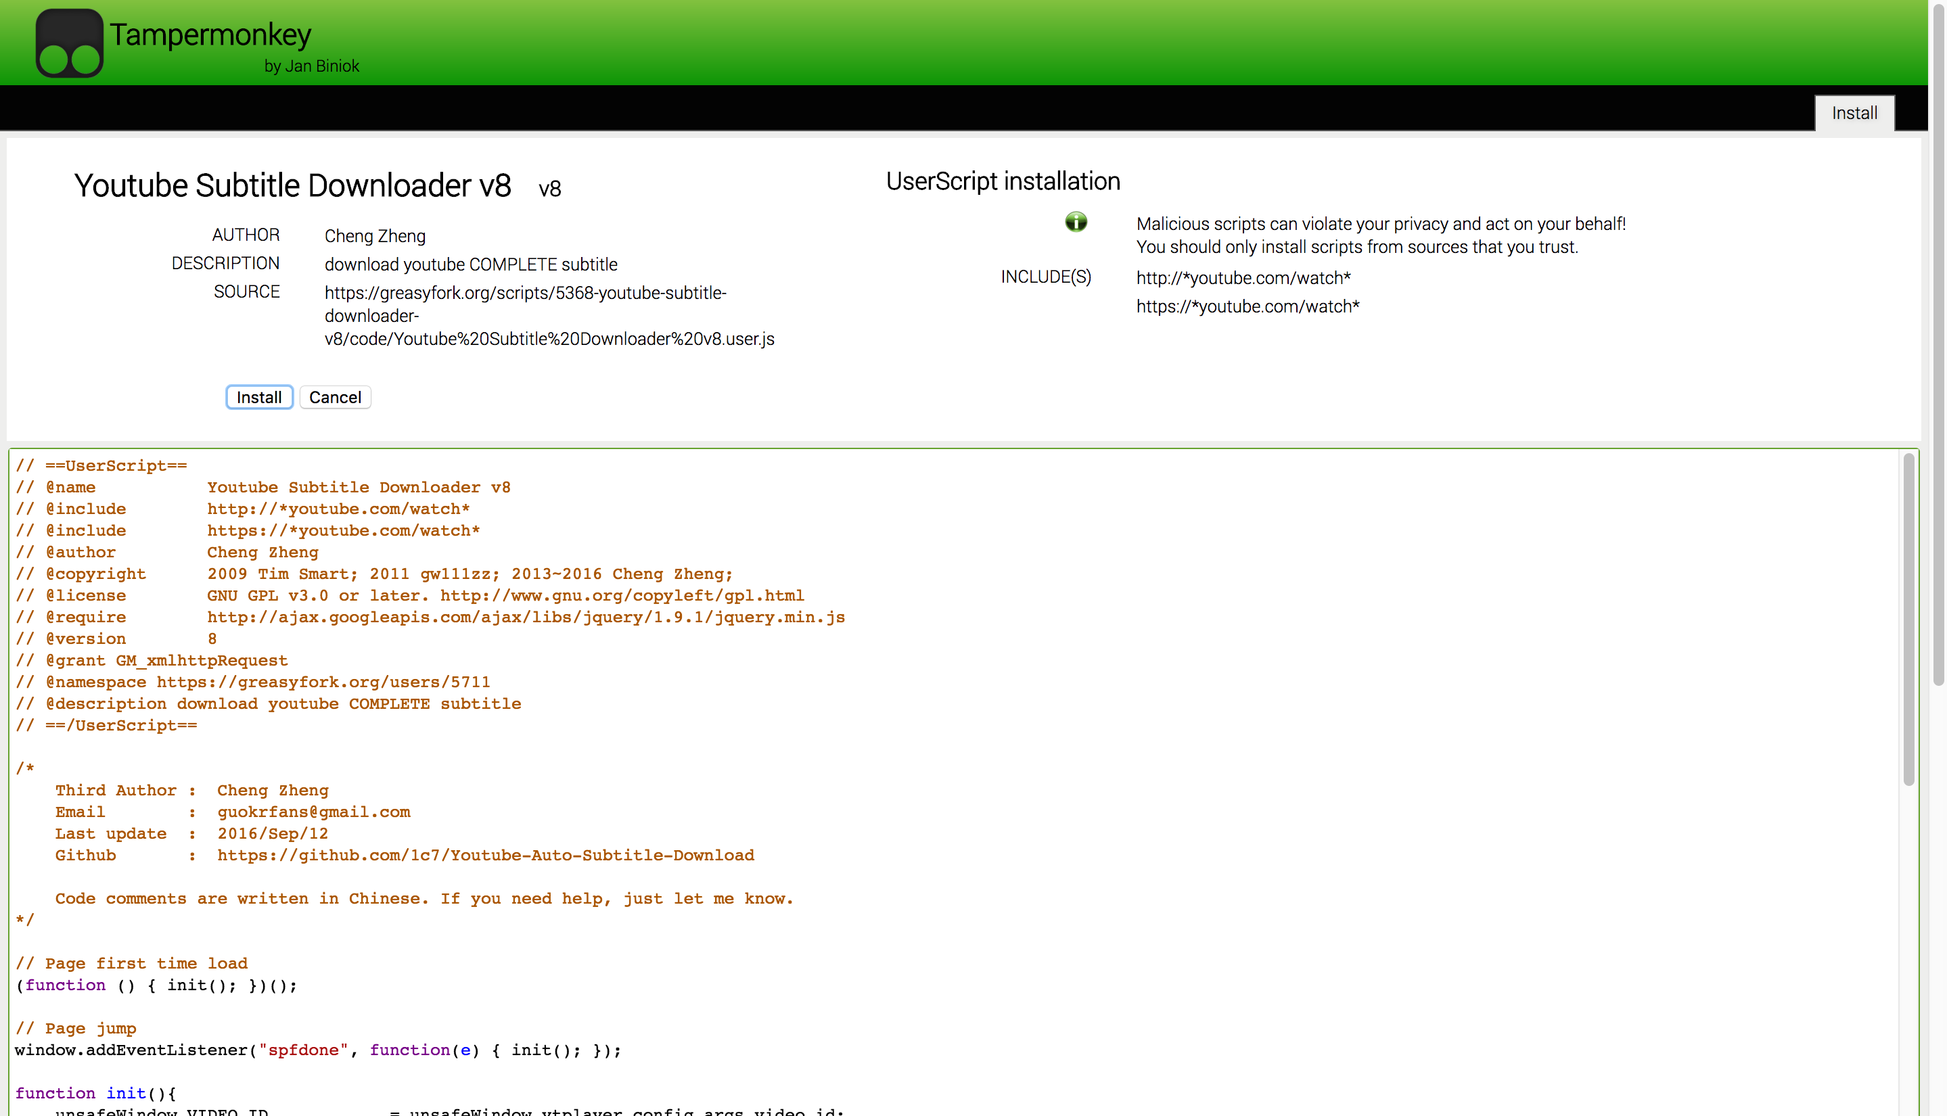Click the @require jquery URL line in code
The height and width of the screenshot is (1116, 1947).
[x=525, y=617]
